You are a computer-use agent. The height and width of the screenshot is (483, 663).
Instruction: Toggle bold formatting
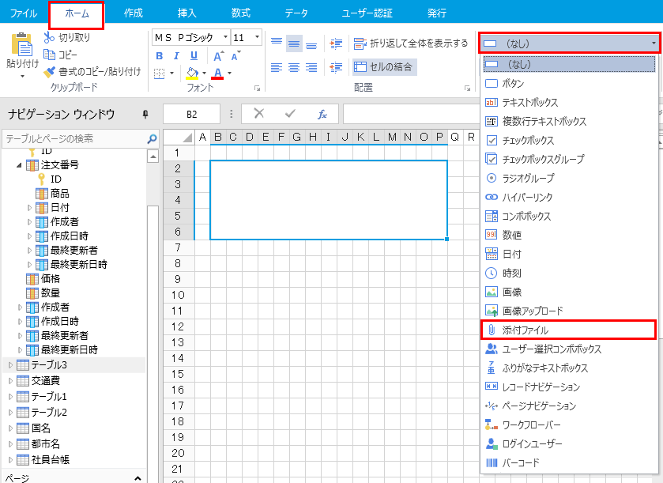click(x=160, y=56)
